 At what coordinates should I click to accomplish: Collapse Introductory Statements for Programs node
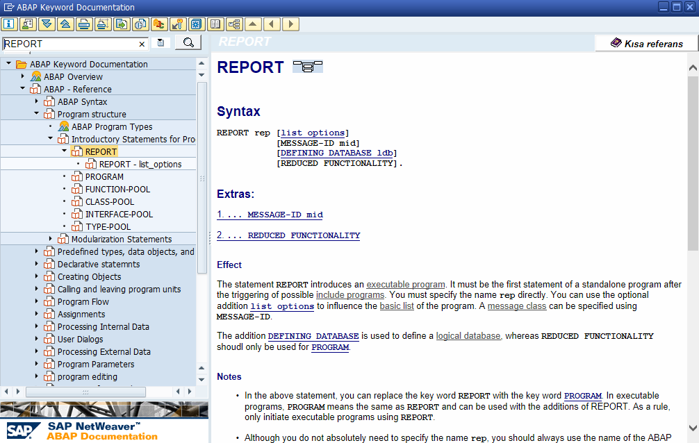[x=50, y=139]
